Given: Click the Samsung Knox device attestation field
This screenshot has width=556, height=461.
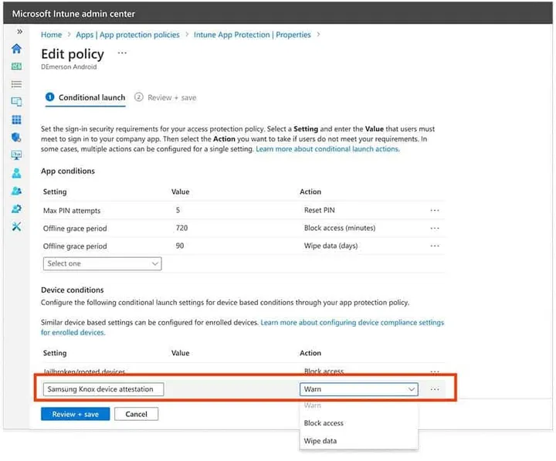Looking at the screenshot, I should pyautogui.click(x=103, y=389).
